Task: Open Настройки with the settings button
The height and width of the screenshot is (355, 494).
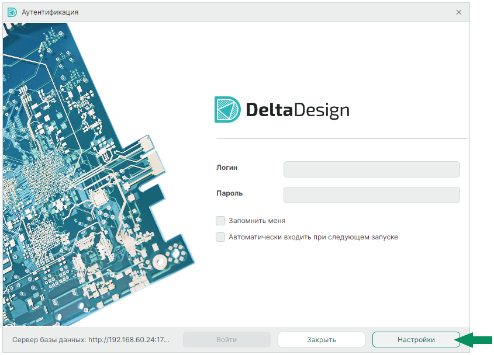Action: pos(416,340)
